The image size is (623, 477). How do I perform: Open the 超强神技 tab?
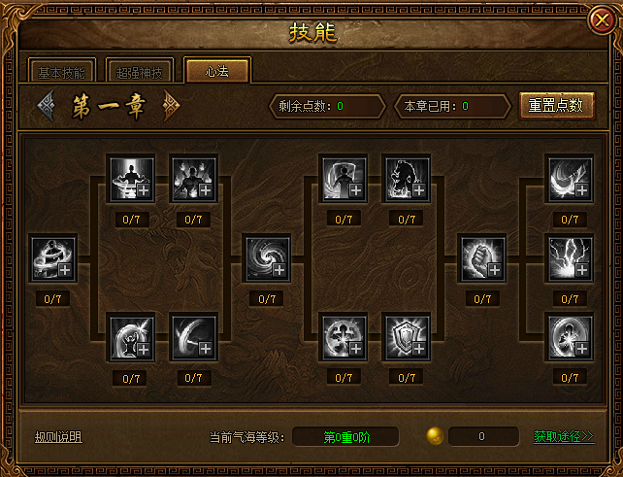(x=140, y=73)
